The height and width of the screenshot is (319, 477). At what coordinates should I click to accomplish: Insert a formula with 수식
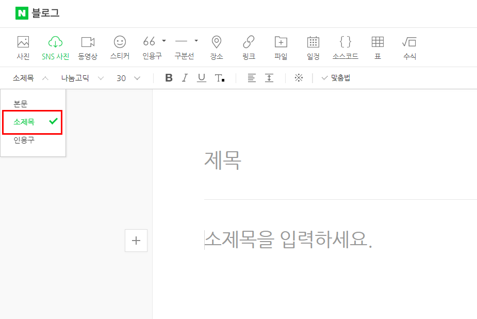[x=409, y=48]
